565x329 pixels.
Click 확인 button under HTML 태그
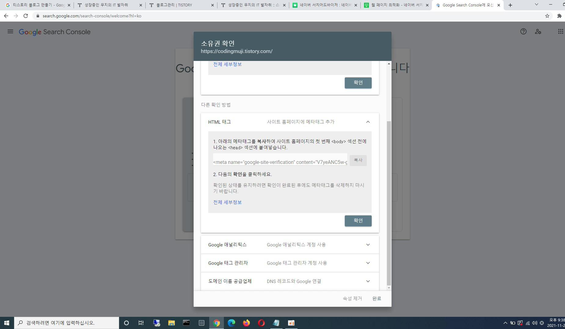click(358, 221)
